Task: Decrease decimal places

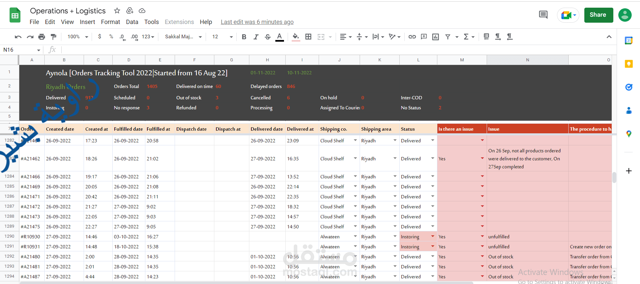Action: 122,37
